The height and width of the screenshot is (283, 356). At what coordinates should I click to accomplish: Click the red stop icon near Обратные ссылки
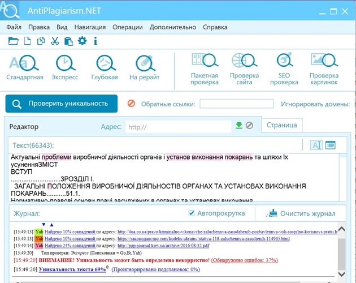(131, 104)
